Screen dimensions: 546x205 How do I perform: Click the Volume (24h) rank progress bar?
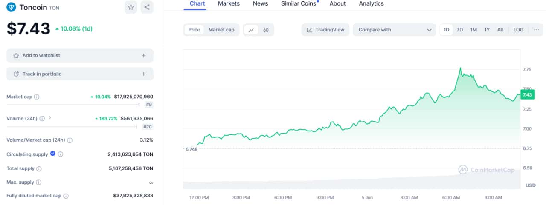click(72, 127)
